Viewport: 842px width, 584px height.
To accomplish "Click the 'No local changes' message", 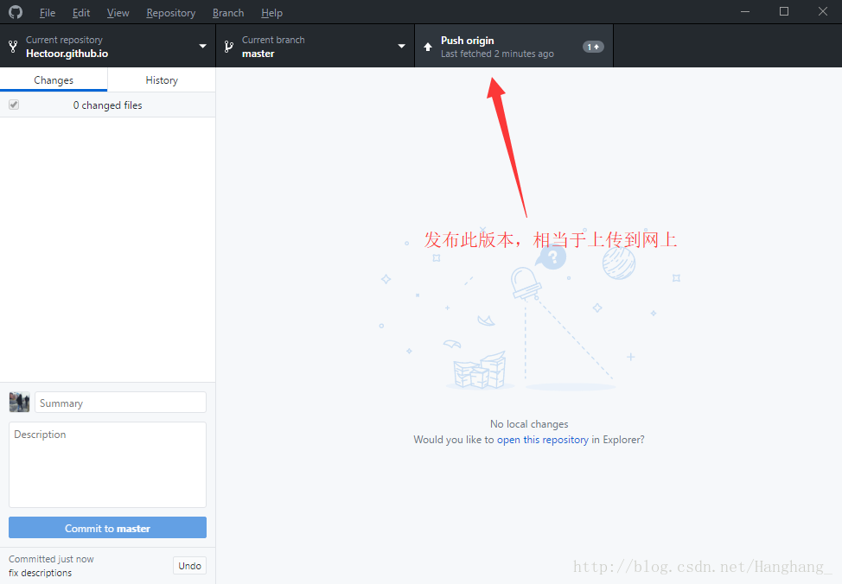I will click(529, 424).
